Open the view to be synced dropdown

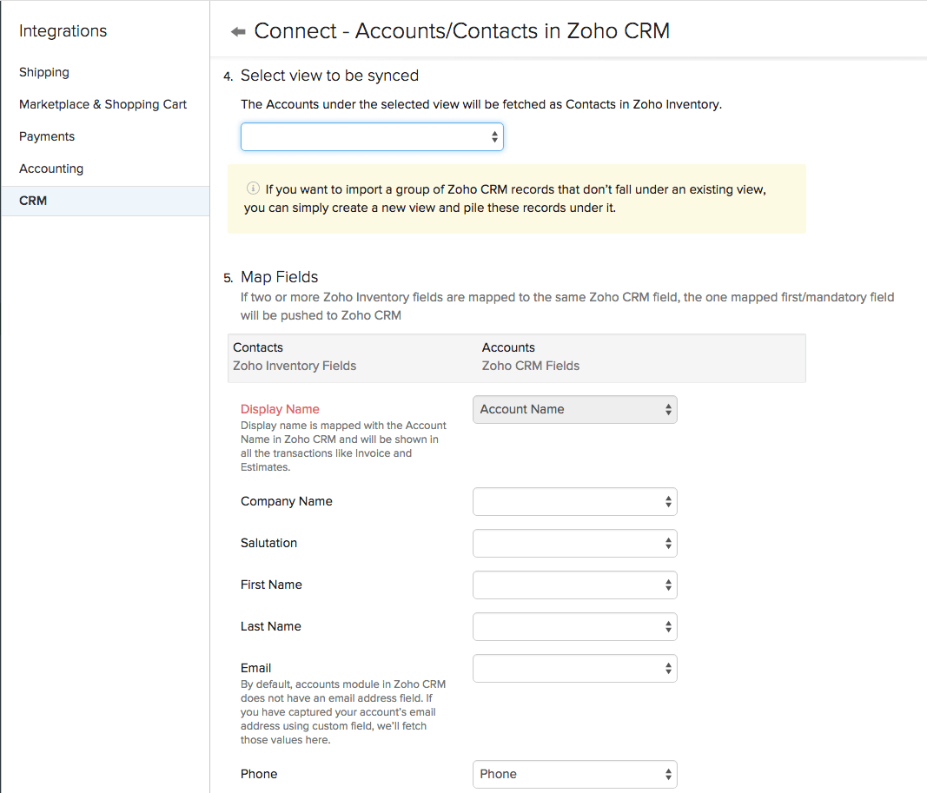pyautogui.click(x=372, y=136)
